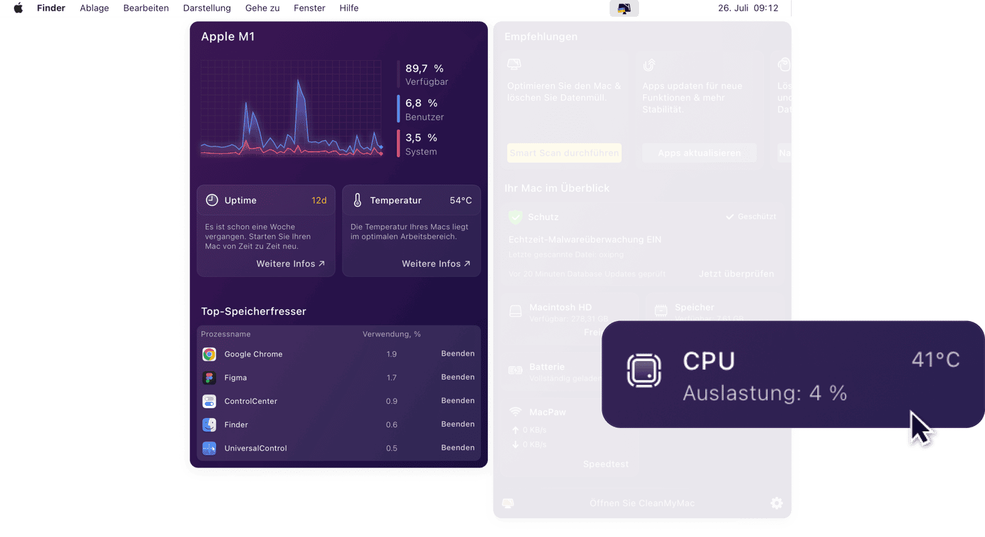Click the Speicher memory chip icon
The height and width of the screenshot is (537, 985).
pos(660,310)
